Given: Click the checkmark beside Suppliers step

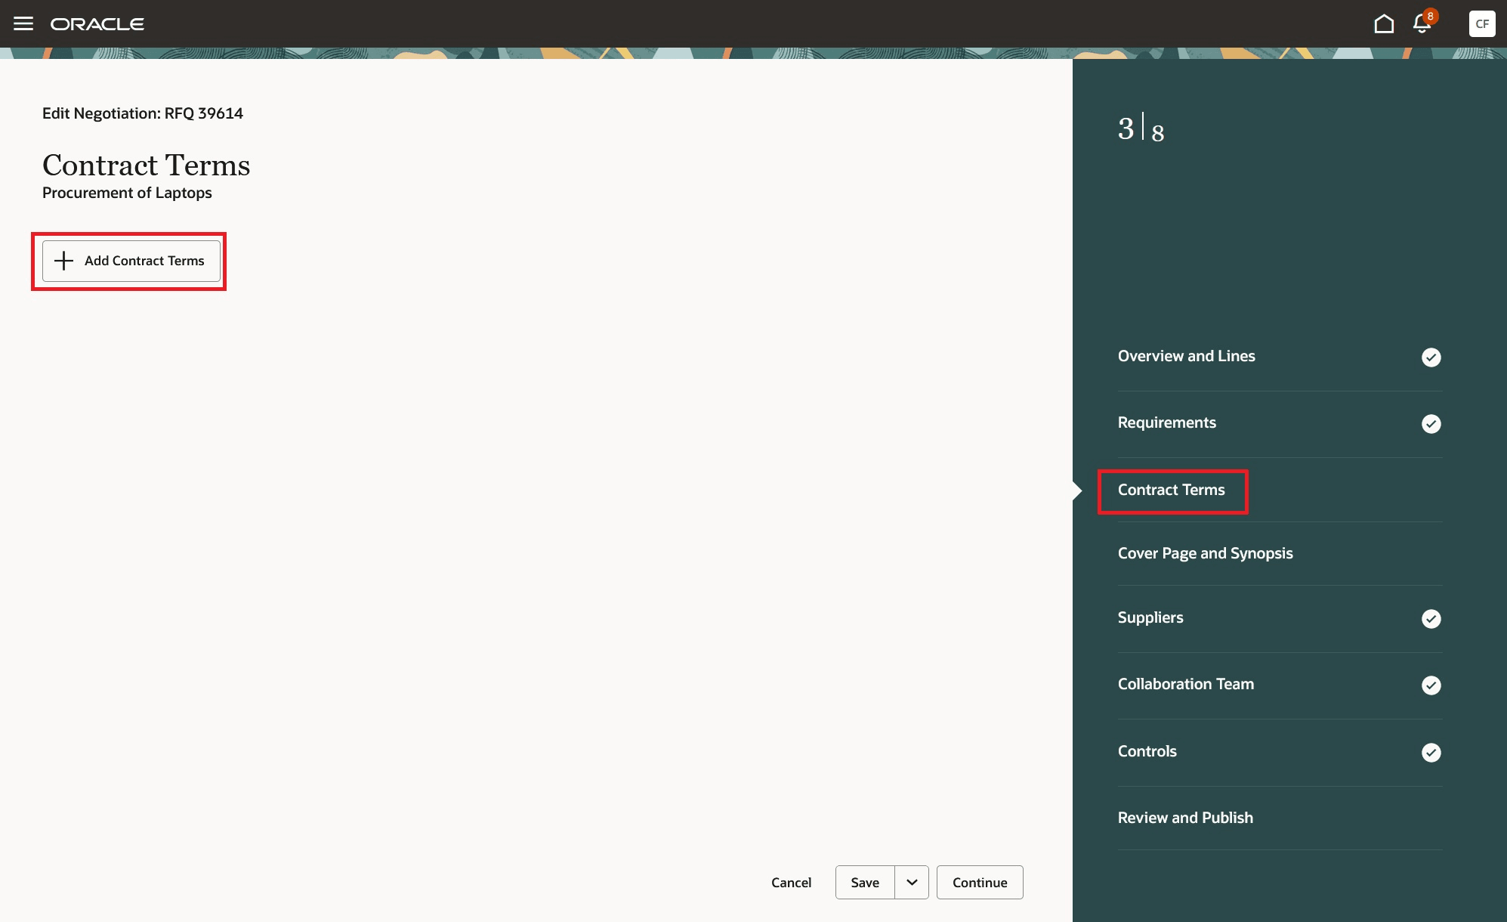Looking at the screenshot, I should click(x=1431, y=620).
